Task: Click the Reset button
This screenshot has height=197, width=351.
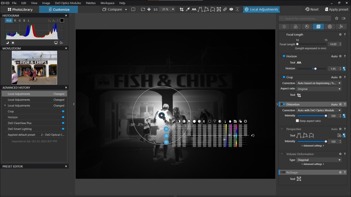Action: (312, 9)
